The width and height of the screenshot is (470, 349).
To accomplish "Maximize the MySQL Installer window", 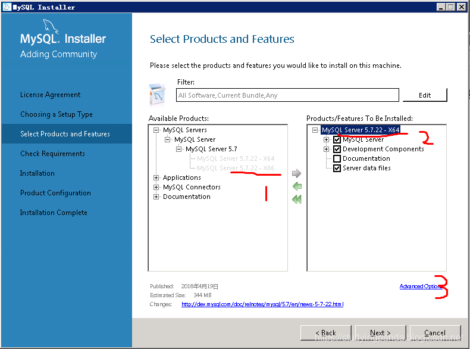I will click(x=450, y=7).
